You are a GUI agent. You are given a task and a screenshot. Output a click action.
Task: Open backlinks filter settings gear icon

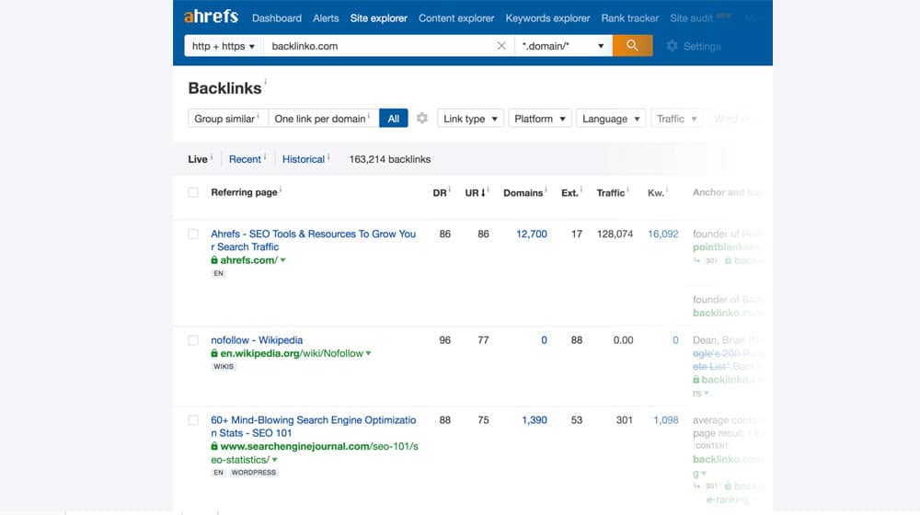pos(422,119)
